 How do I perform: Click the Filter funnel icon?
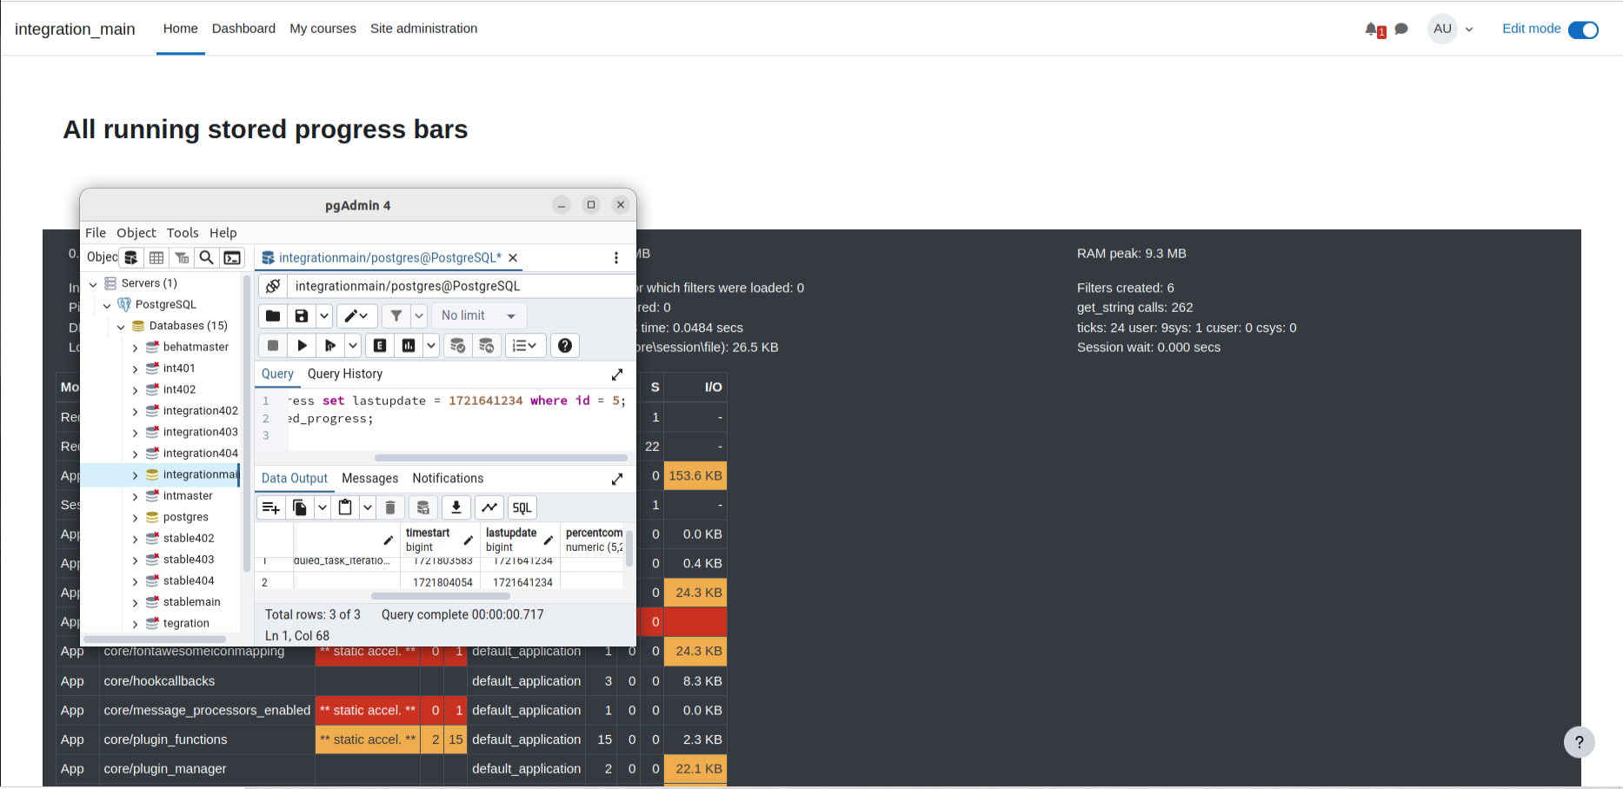pos(396,315)
